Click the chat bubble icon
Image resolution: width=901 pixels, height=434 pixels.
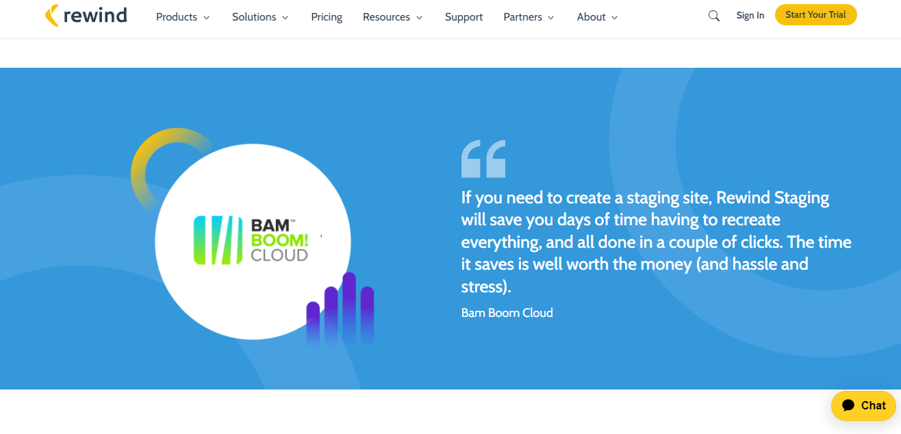(848, 405)
